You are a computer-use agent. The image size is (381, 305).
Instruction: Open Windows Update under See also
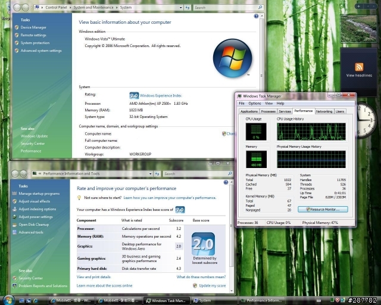34,136
